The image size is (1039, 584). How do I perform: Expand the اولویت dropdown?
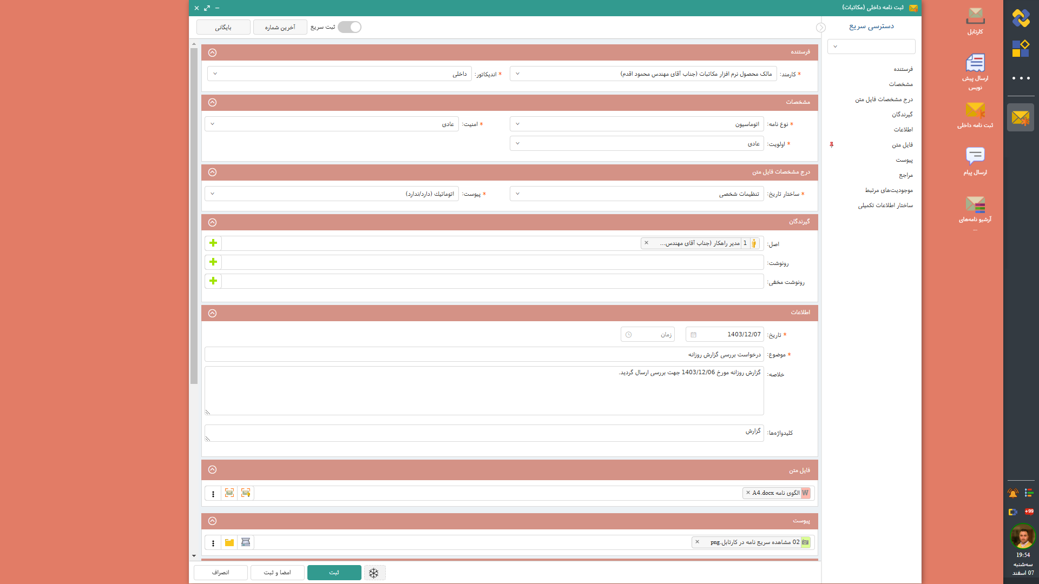point(636,144)
